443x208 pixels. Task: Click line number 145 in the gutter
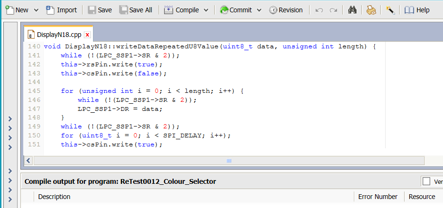[x=34, y=91]
